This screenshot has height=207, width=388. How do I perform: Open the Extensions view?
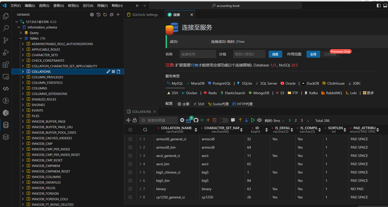[6, 64]
